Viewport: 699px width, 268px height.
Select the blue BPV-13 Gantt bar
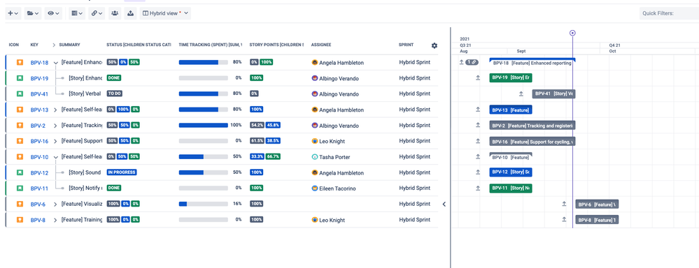click(511, 110)
